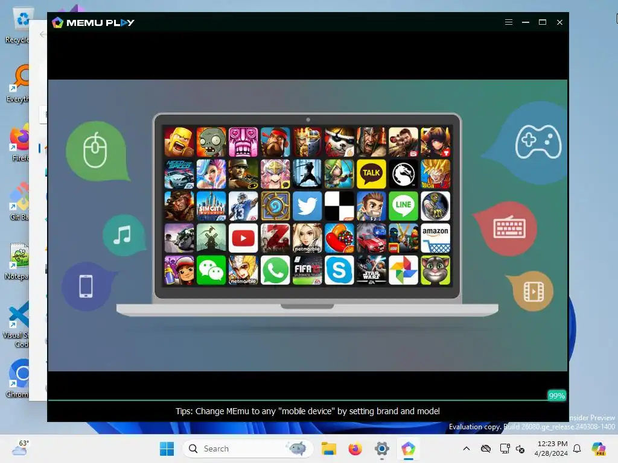Click the MEmu icon in the taskbar
Viewport: 618px width, 463px height.
pos(409,449)
